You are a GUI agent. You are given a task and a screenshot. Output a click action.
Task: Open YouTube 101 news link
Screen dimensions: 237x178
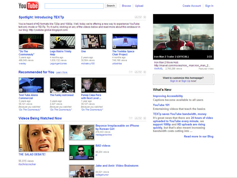[x=161, y=105]
